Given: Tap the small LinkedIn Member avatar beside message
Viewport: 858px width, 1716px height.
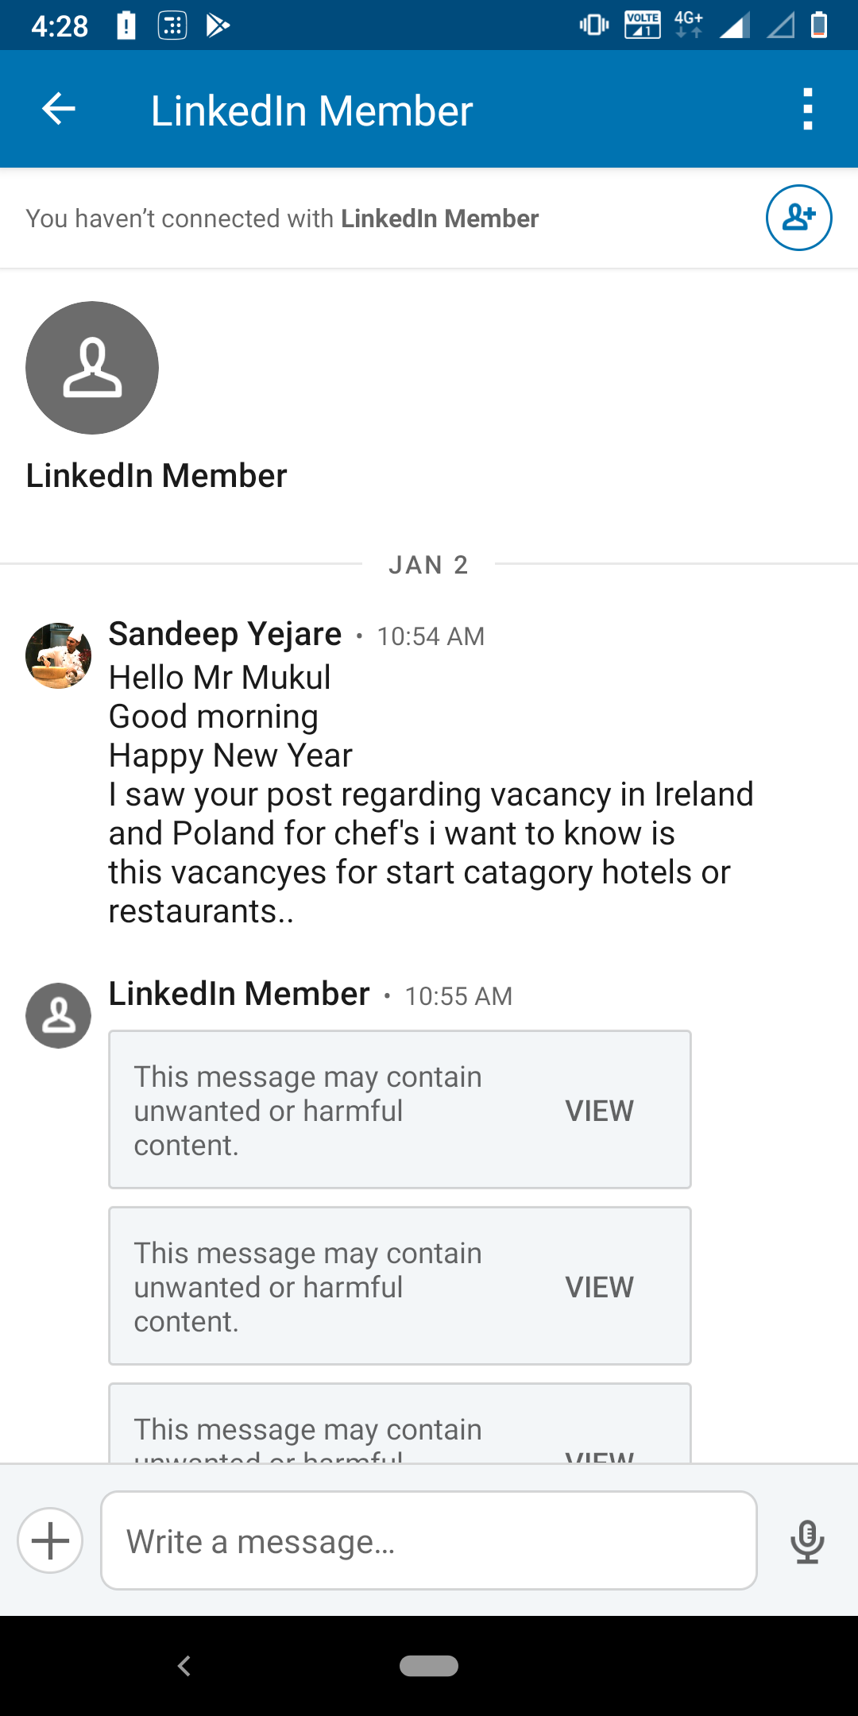Looking at the screenshot, I should pyautogui.click(x=58, y=1015).
